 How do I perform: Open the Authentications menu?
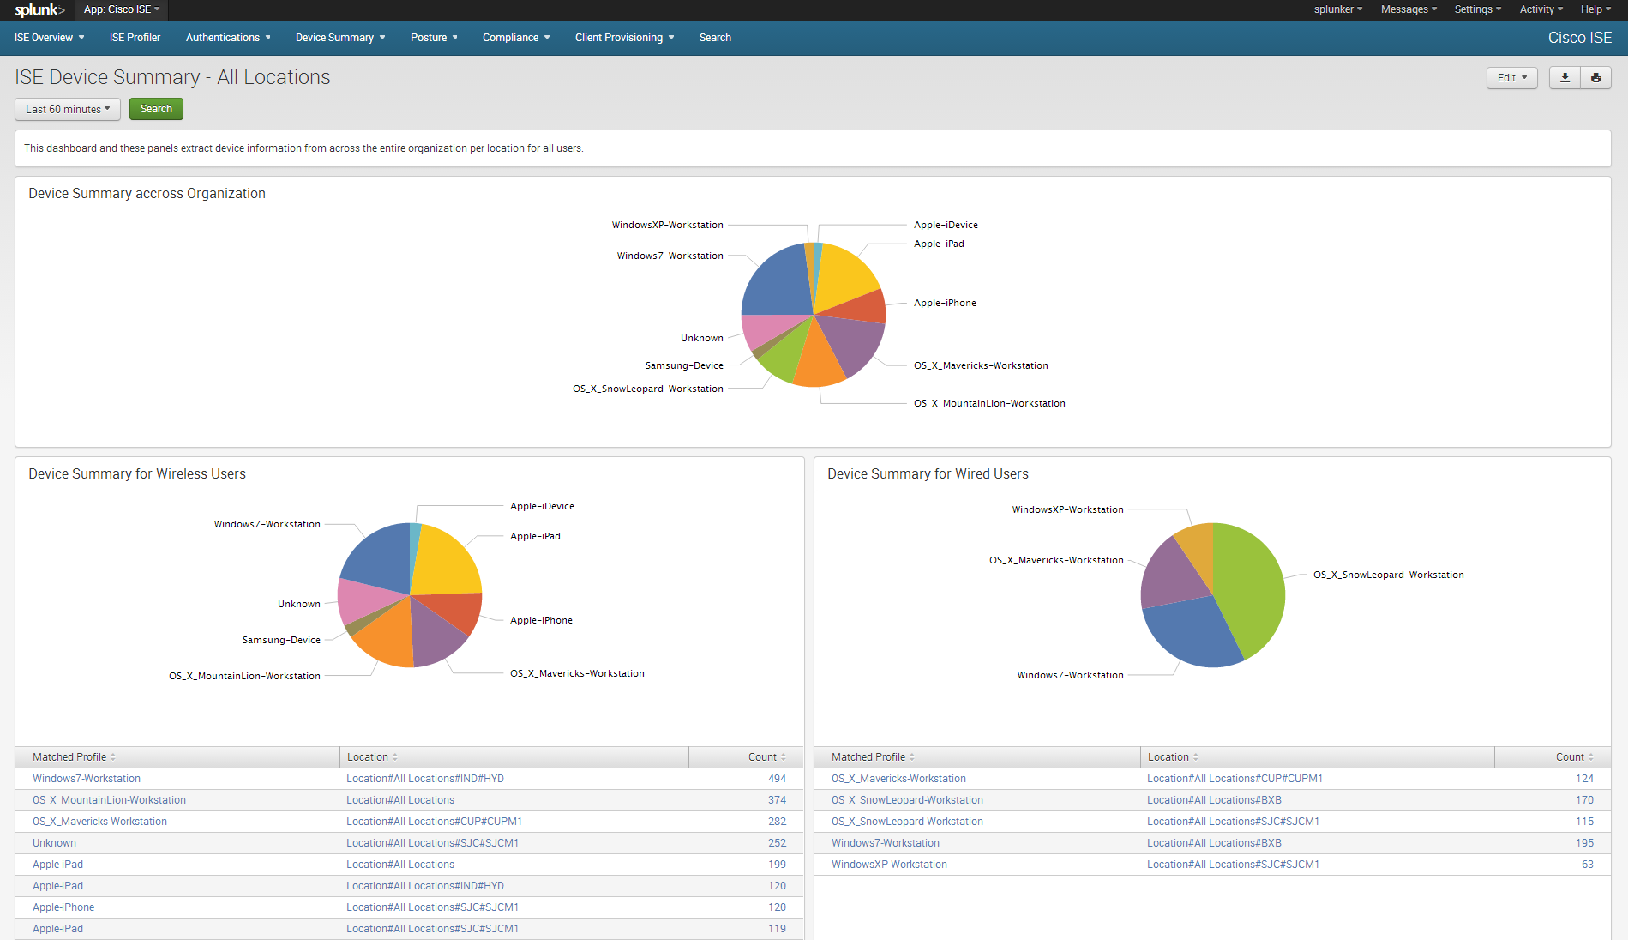tap(228, 38)
